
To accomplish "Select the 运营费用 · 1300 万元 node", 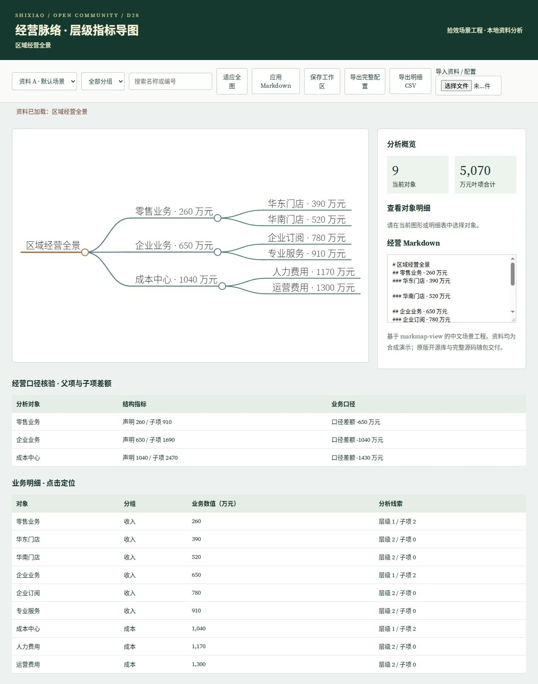I will (x=313, y=288).
